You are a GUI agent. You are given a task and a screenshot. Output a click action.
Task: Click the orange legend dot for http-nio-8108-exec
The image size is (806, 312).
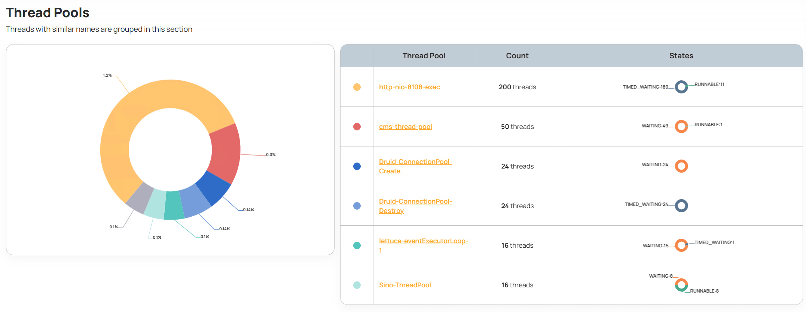pyautogui.click(x=357, y=87)
